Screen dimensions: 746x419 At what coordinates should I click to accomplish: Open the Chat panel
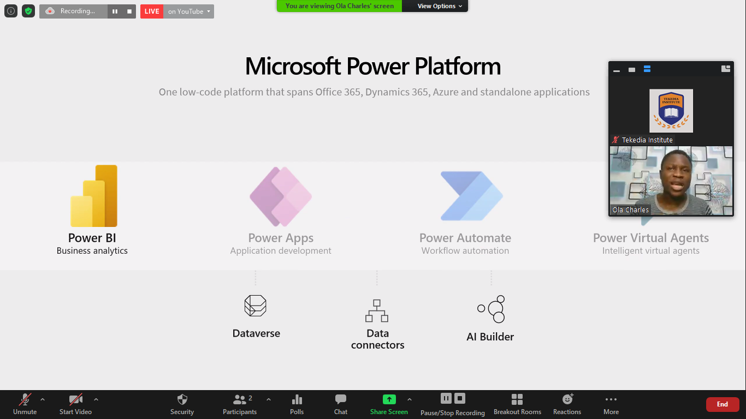point(340,404)
